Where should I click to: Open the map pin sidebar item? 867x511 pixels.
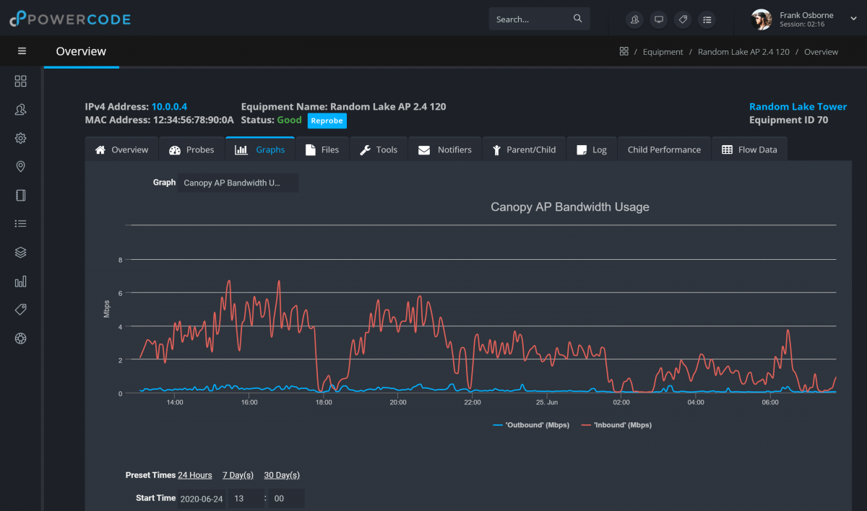click(x=20, y=166)
